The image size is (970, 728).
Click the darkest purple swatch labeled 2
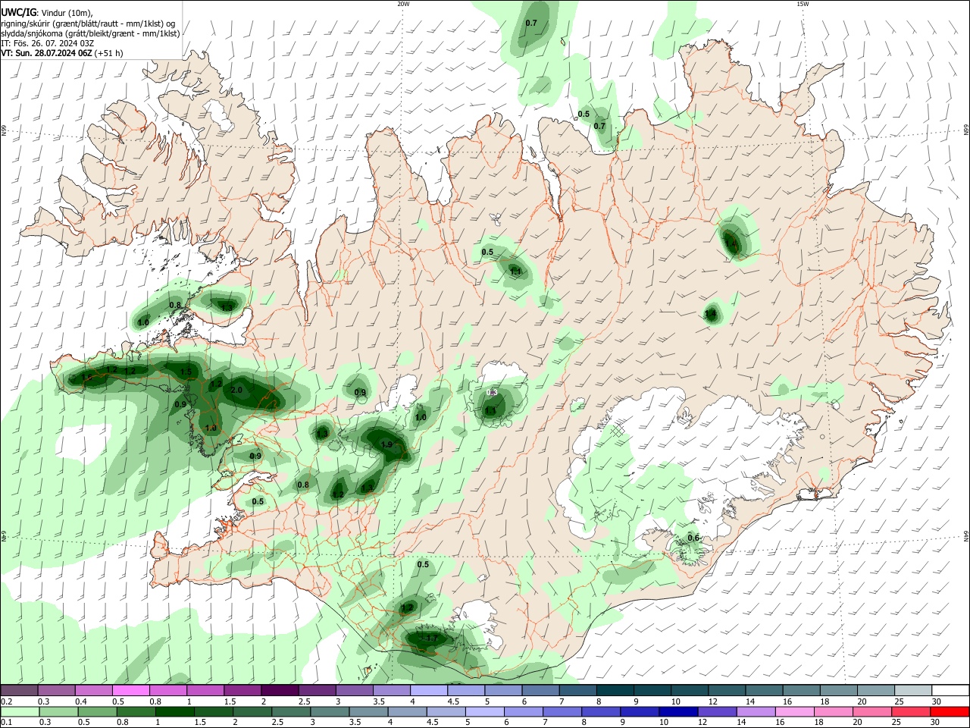pyautogui.click(x=279, y=691)
